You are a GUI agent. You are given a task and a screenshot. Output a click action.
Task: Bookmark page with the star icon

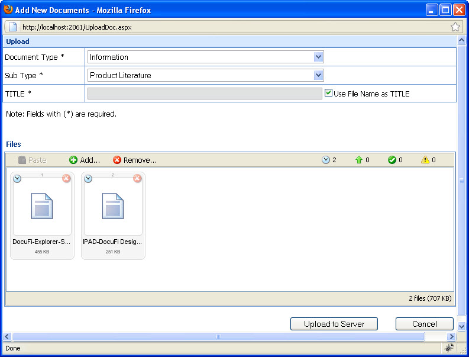pyautogui.click(x=455, y=27)
